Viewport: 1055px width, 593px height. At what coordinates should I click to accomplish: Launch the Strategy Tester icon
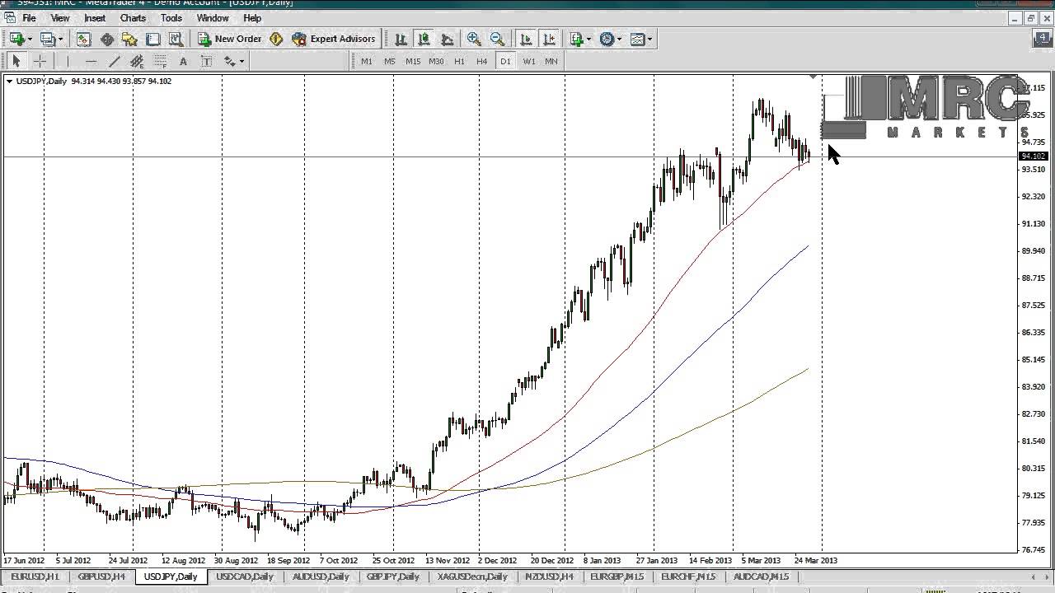[176, 39]
